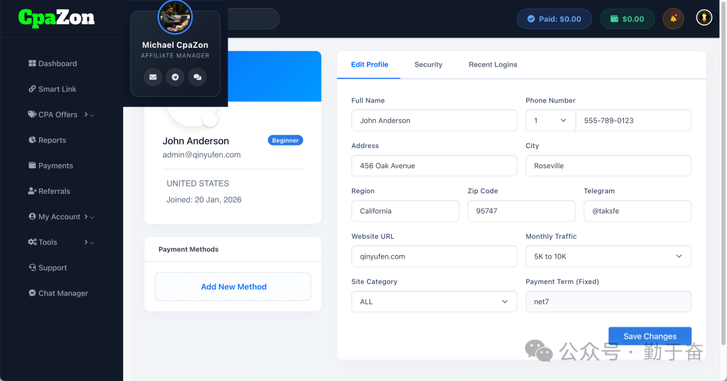
Task: Click the Payment Term net7 field
Action: pos(609,302)
